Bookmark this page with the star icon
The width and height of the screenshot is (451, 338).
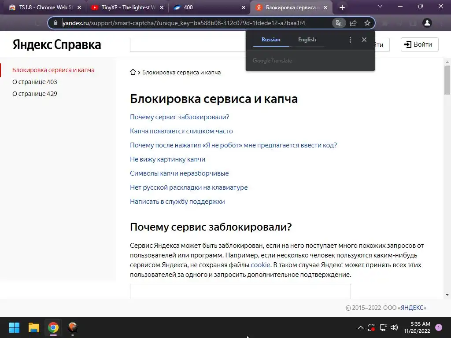pyautogui.click(x=367, y=23)
